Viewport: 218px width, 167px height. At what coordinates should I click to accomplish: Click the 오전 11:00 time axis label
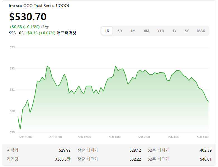tap(55, 137)
